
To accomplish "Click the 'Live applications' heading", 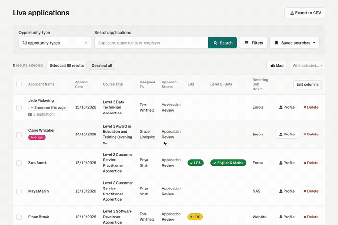I will pyautogui.click(x=41, y=13).
